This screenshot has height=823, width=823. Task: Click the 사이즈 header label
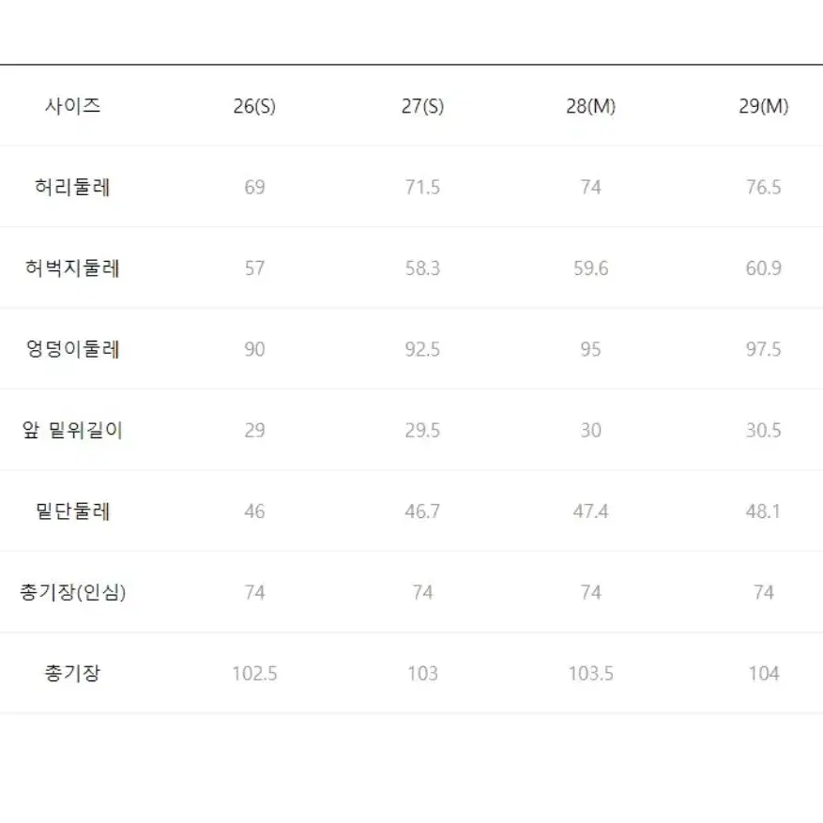point(72,105)
